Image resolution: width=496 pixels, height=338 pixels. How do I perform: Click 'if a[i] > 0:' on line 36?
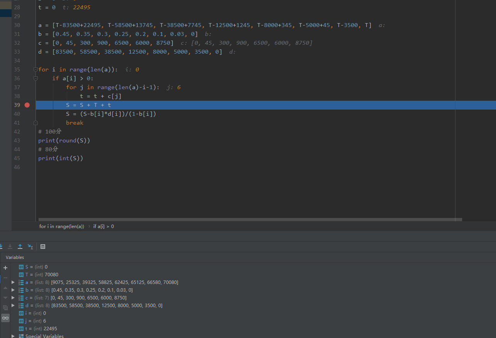(73, 78)
